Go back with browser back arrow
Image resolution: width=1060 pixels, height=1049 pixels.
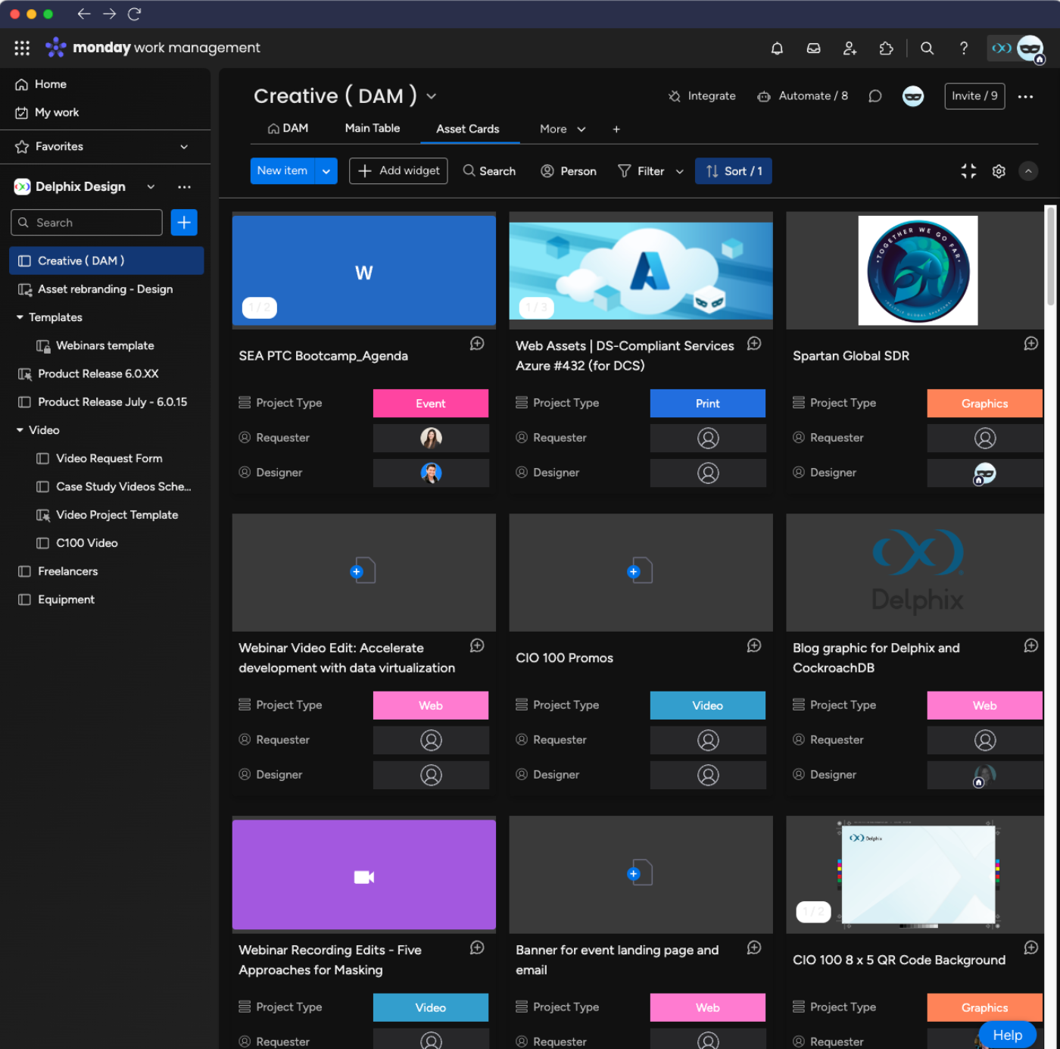(x=84, y=14)
